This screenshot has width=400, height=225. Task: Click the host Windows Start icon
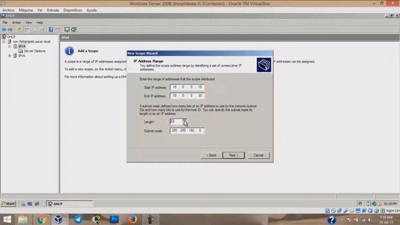pos(7,219)
